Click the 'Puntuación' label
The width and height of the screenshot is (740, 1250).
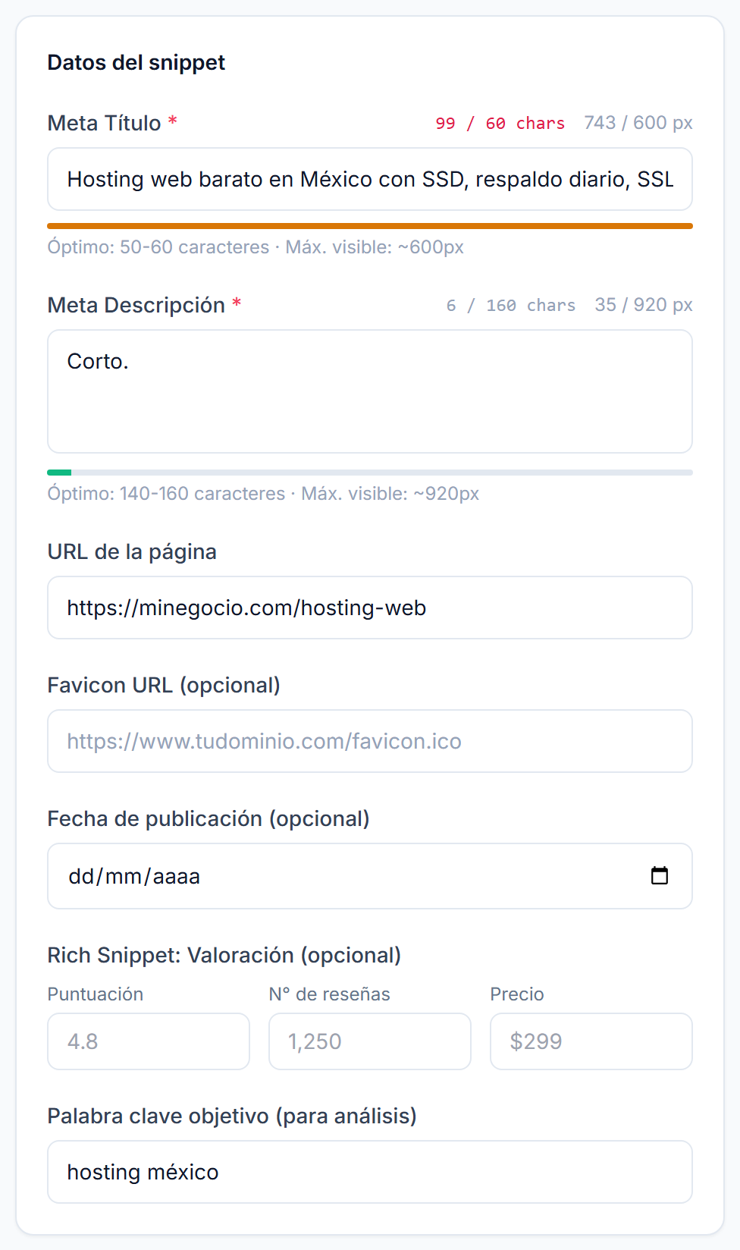tap(96, 994)
